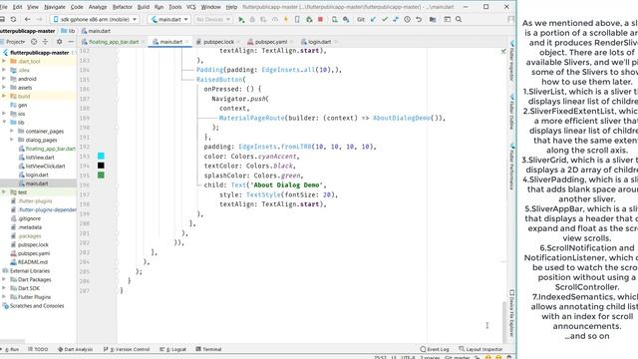The height and width of the screenshot is (359, 638).
Task: Open Project panel settings gear icon
Action: 60,42
